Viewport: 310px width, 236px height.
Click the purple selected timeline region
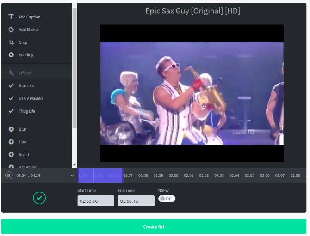point(100,175)
